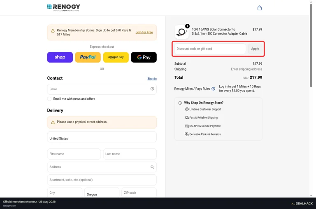
Task: Click the solar connector cable product thumbnail
Action: click(181, 32)
